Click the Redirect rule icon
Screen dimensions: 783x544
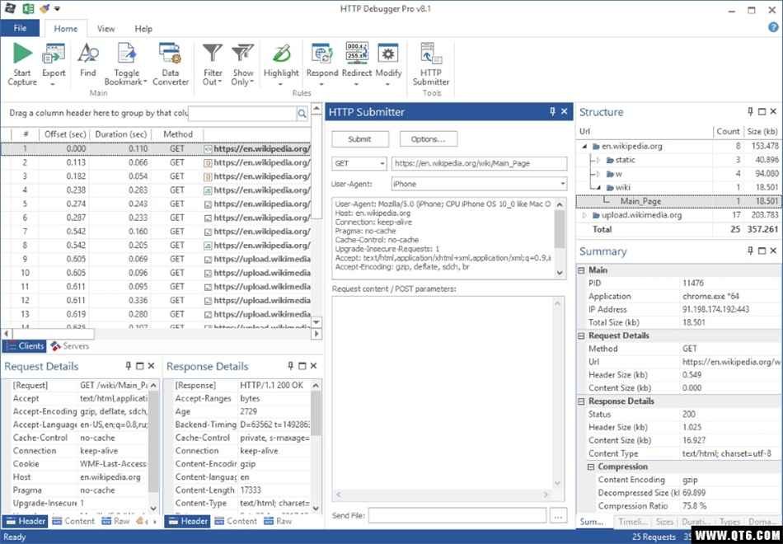(x=357, y=54)
